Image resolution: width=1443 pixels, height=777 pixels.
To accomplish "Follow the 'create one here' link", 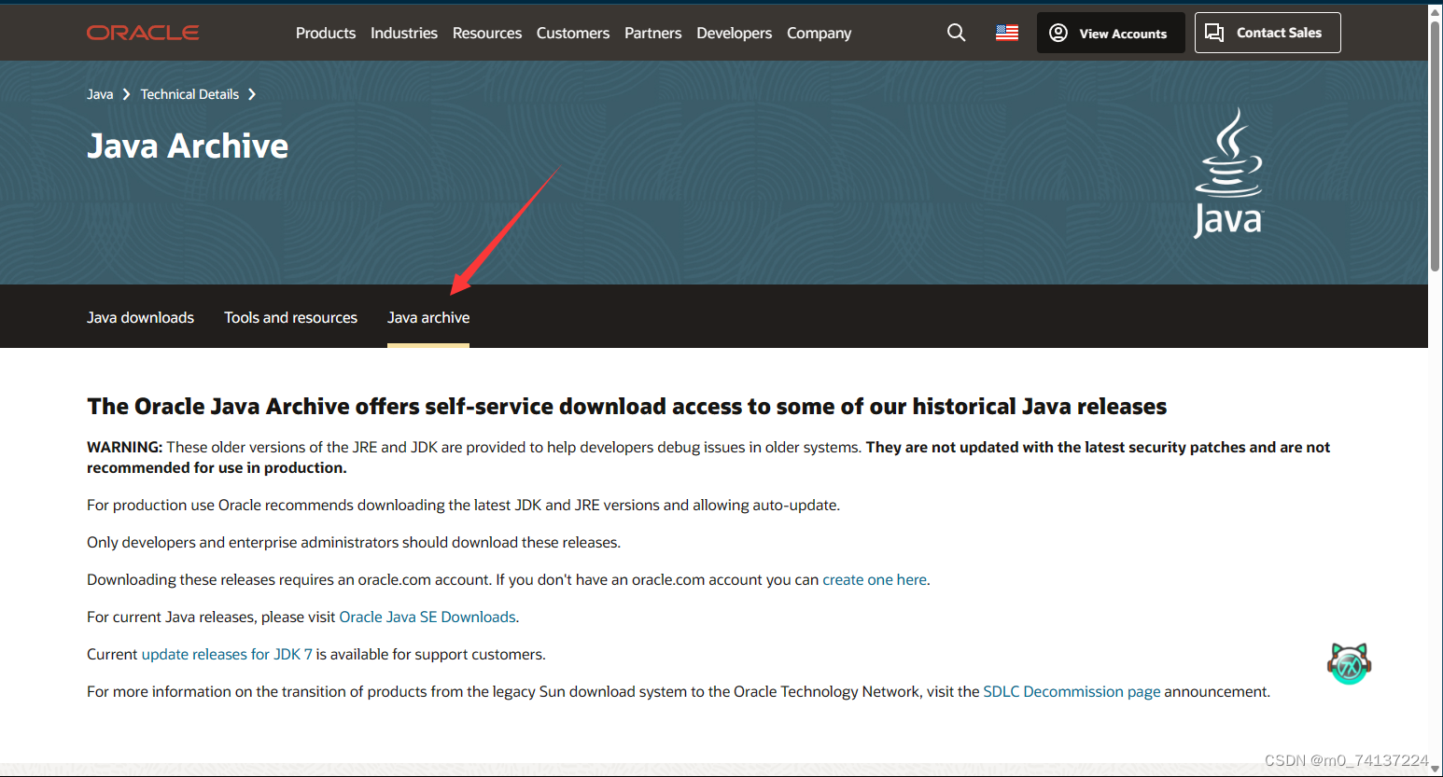I will pos(875,579).
